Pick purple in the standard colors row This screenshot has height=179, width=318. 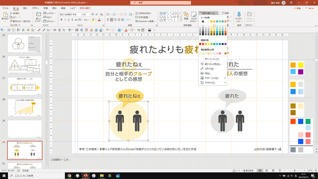(x=225, y=44)
